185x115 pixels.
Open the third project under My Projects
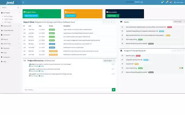point(8,22)
